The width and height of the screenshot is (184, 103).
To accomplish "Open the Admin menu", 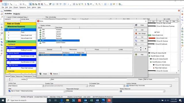I will point(34,7).
